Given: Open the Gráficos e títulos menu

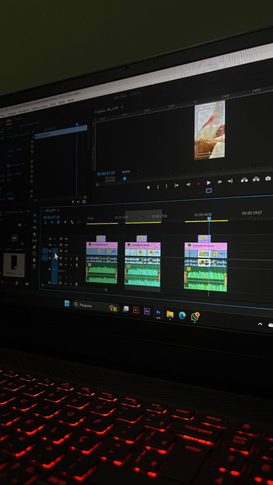Looking at the screenshot, I should point(39,107).
